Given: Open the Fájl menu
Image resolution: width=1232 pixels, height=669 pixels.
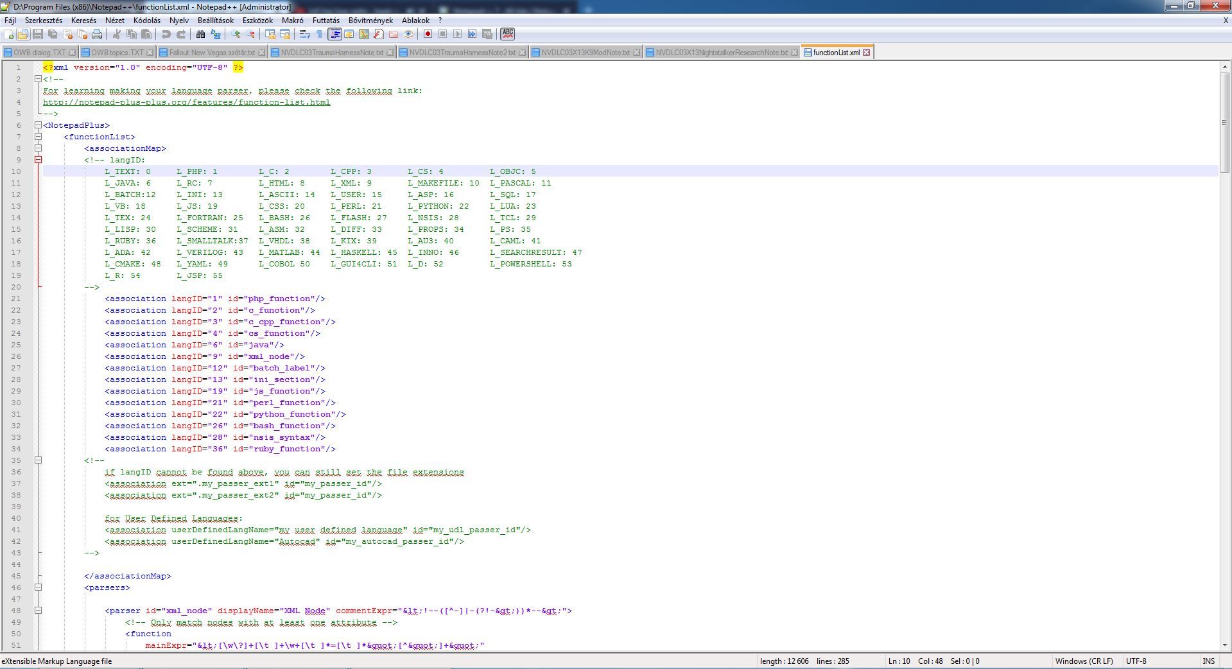Looking at the screenshot, I should coord(10,21).
